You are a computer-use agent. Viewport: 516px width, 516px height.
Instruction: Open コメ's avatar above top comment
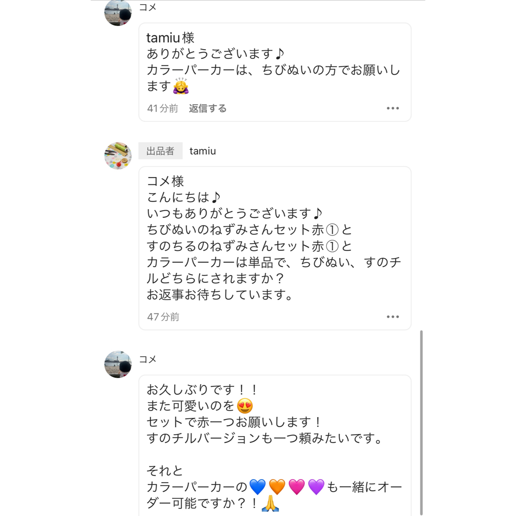(118, 12)
